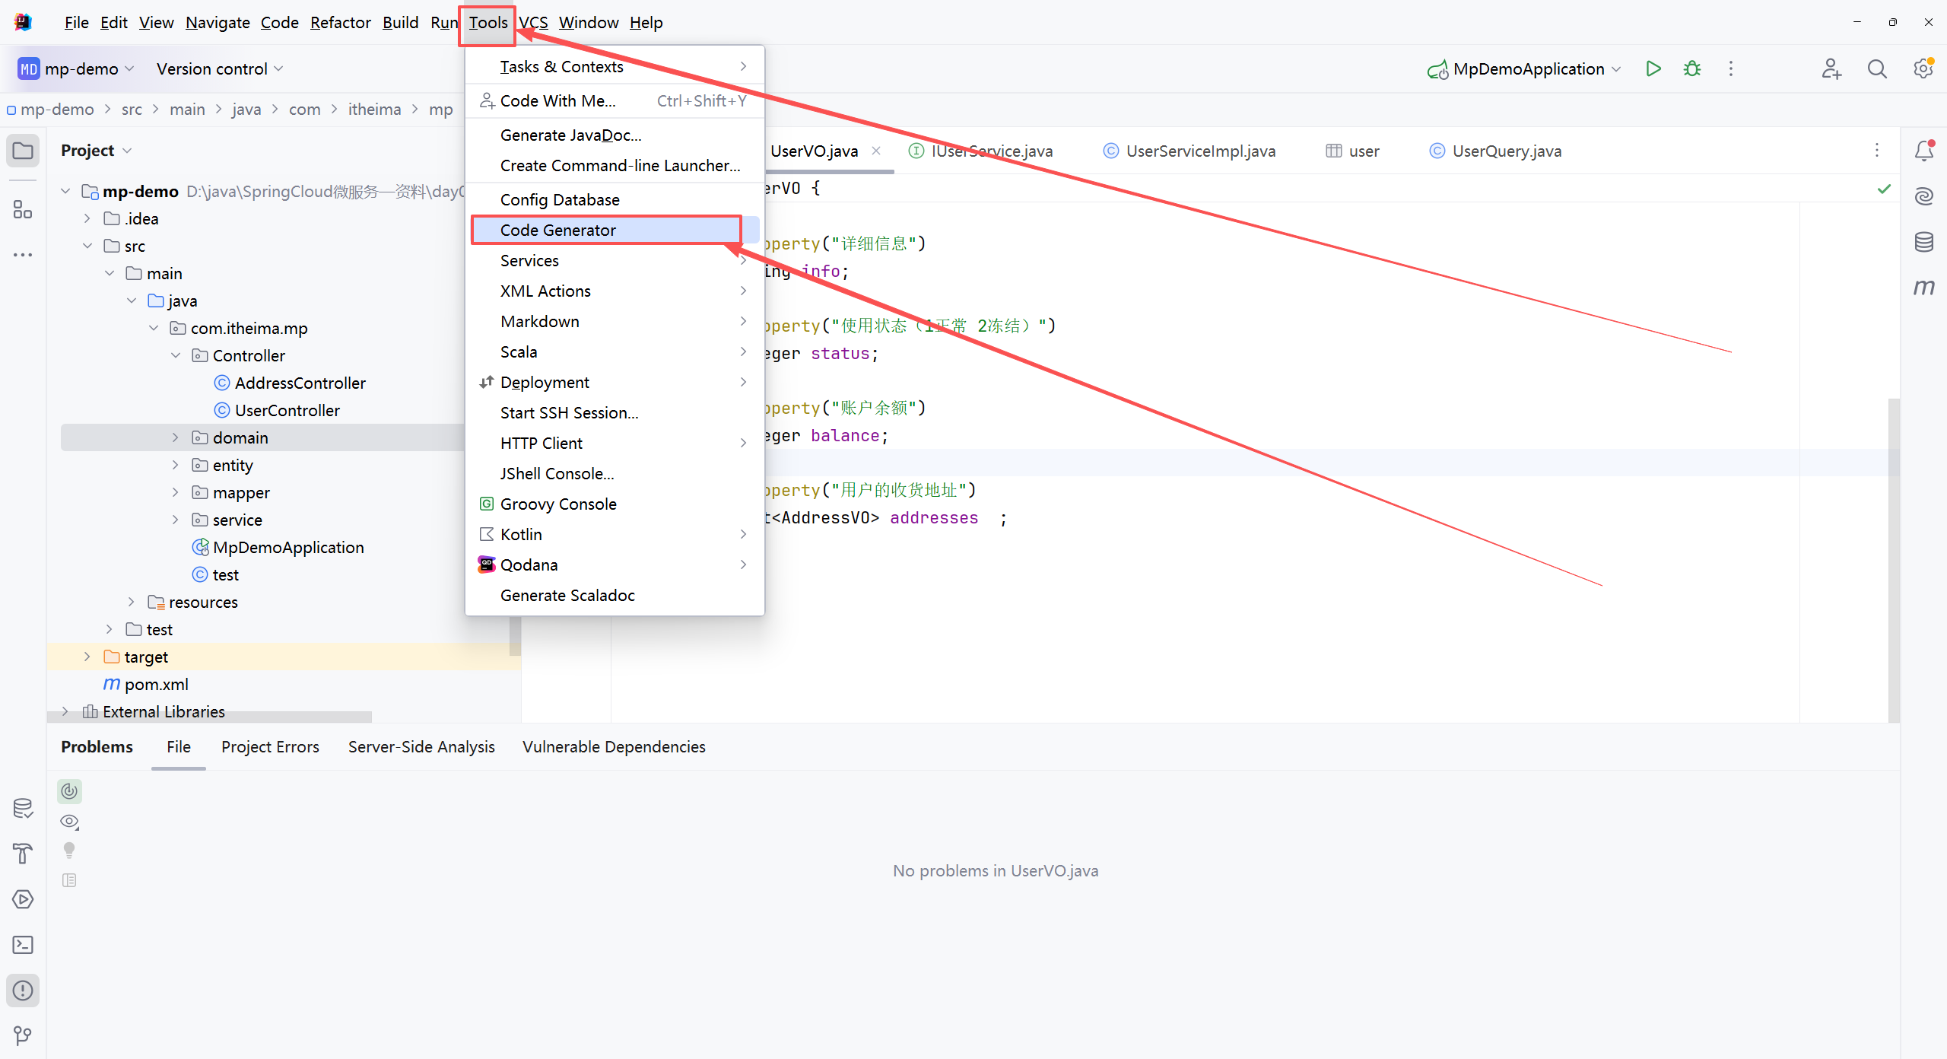Toggle the Project tool window folder button
The height and width of the screenshot is (1059, 1947).
(23, 151)
